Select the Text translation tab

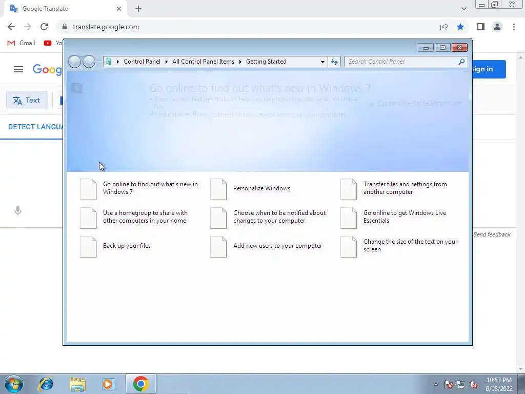pos(27,100)
